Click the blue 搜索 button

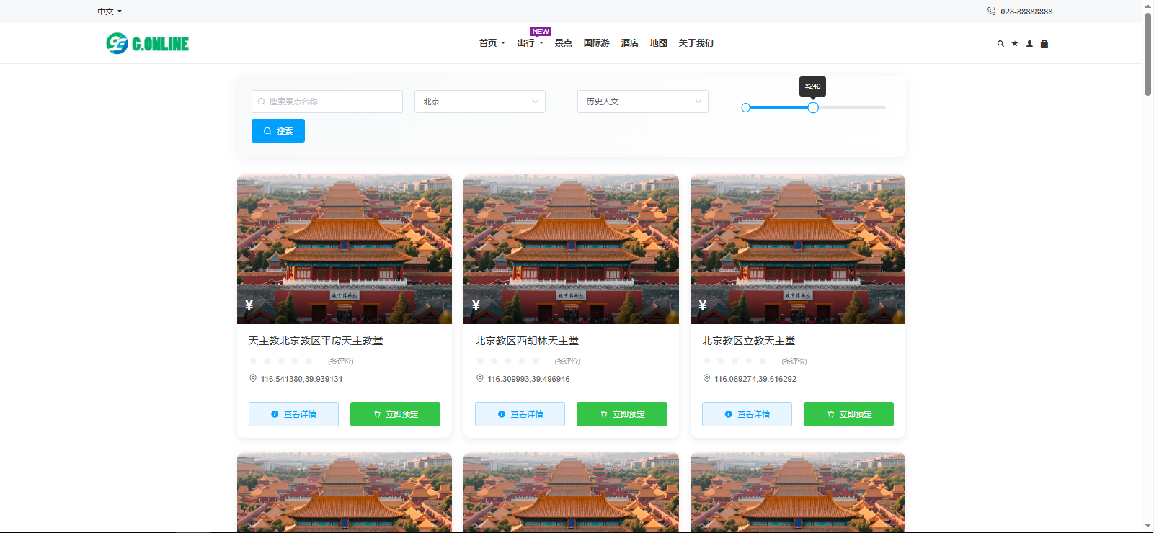click(x=278, y=131)
